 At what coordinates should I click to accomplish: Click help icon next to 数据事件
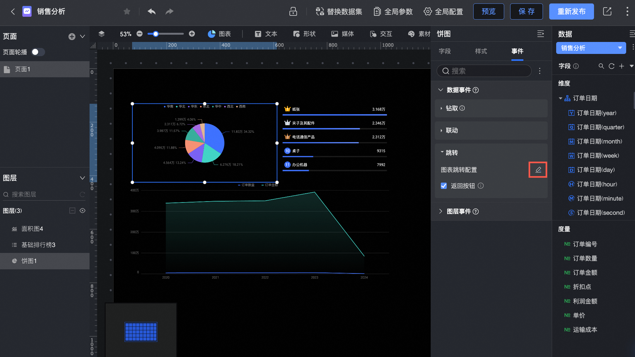[x=476, y=90]
